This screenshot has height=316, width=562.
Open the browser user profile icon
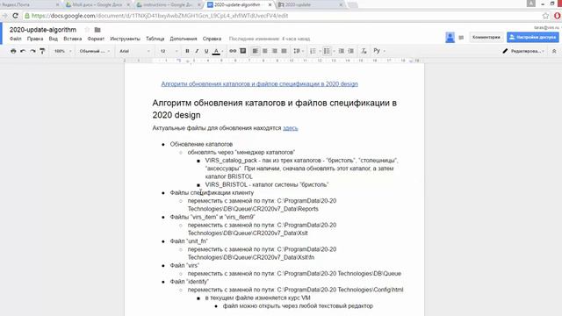click(x=530, y=4)
